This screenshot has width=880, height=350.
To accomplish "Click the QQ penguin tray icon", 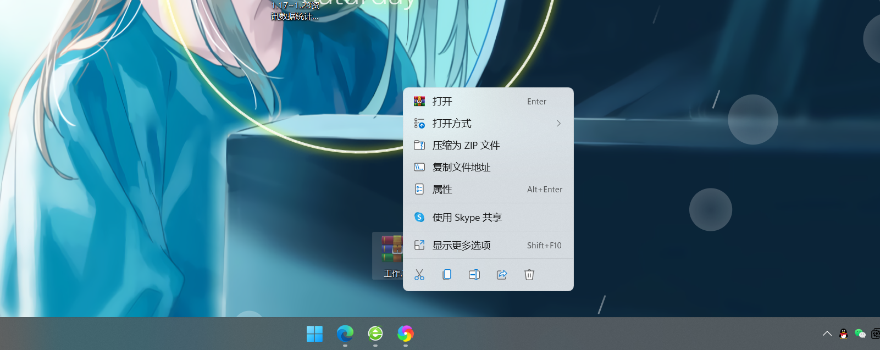I will (x=844, y=334).
